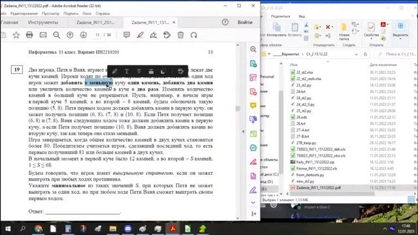Open Chrome from the taskbar
Image resolution: width=418 pixels, height=235 pixels.
coord(38,228)
